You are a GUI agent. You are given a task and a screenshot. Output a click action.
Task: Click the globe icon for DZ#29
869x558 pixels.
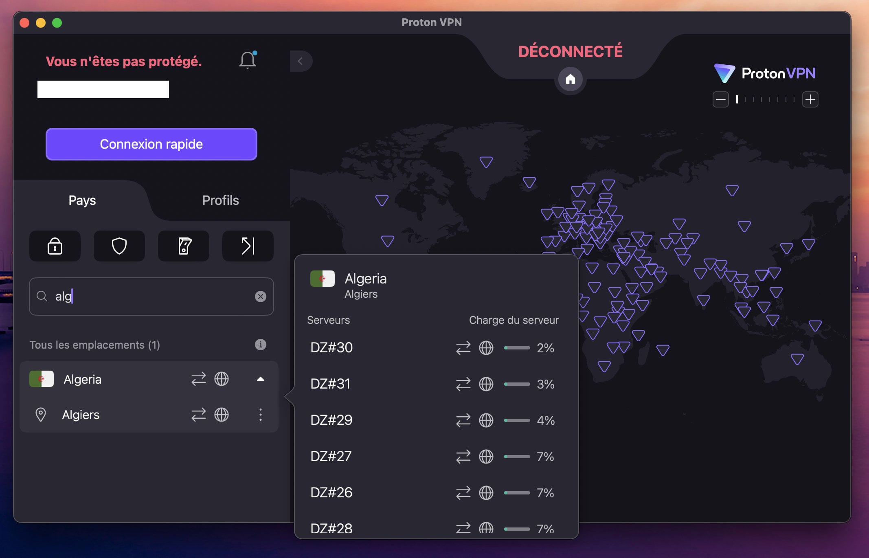click(486, 420)
